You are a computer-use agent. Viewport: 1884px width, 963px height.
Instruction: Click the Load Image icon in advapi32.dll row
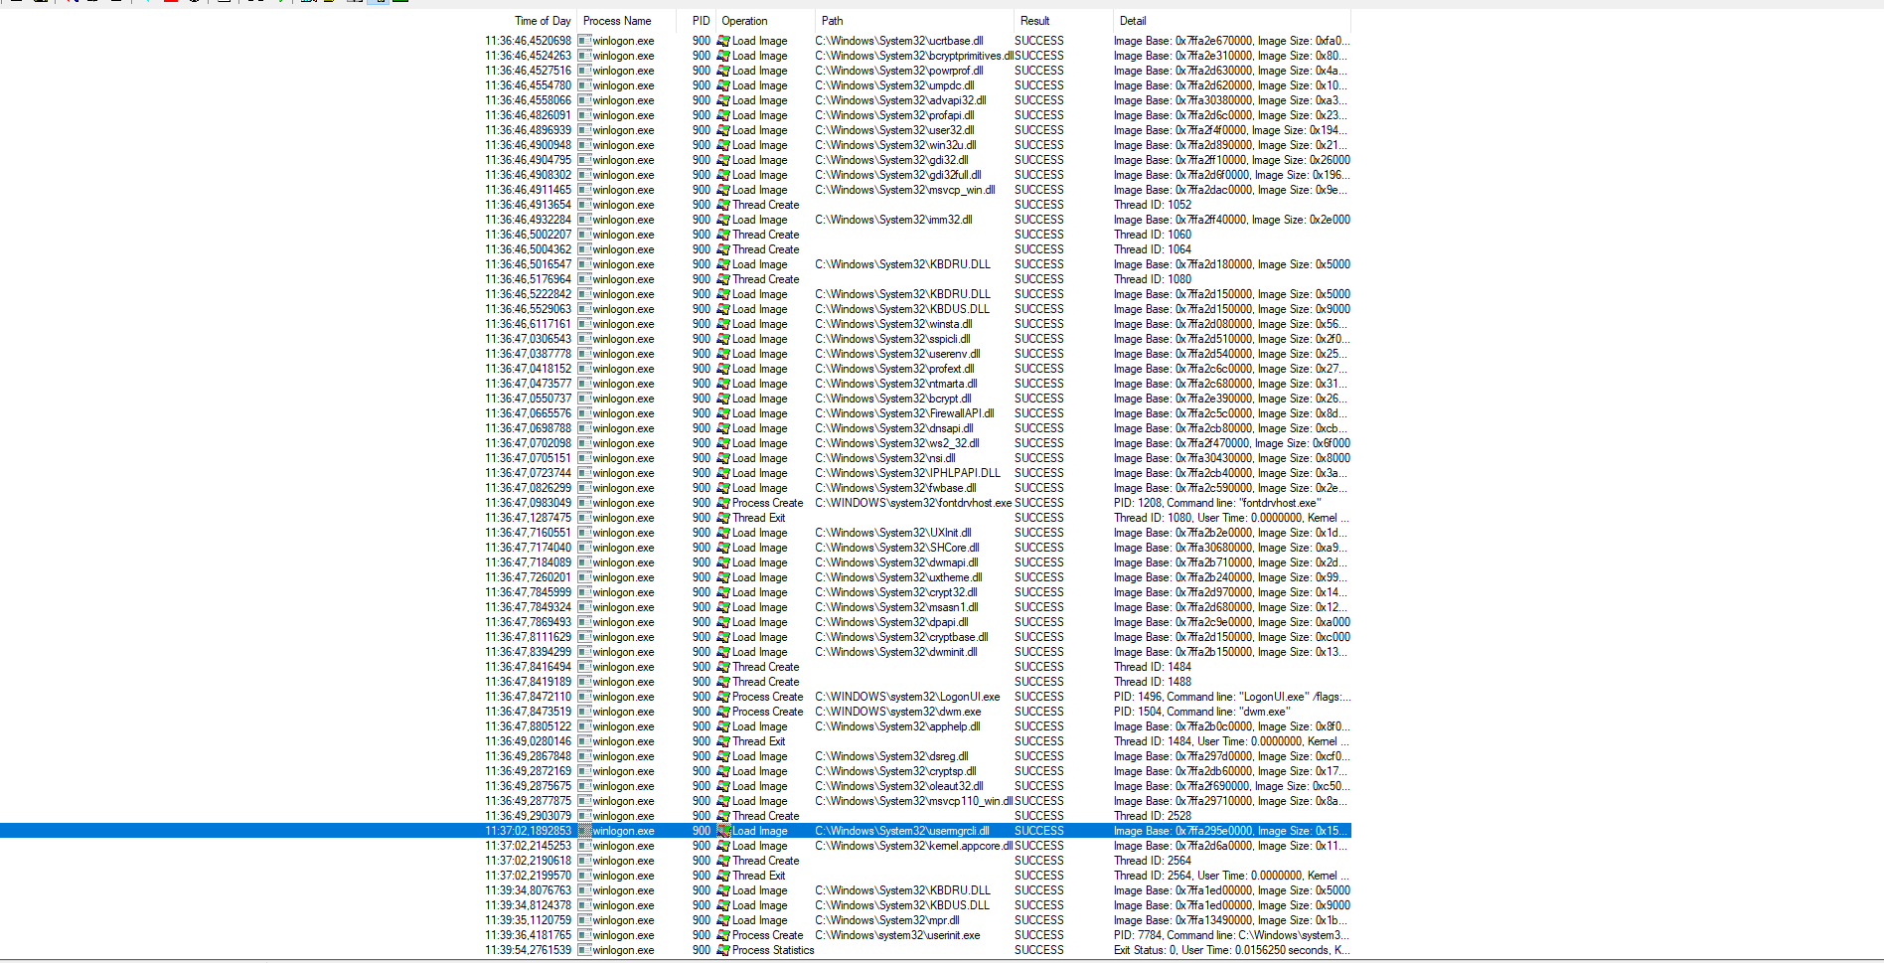(723, 100)
